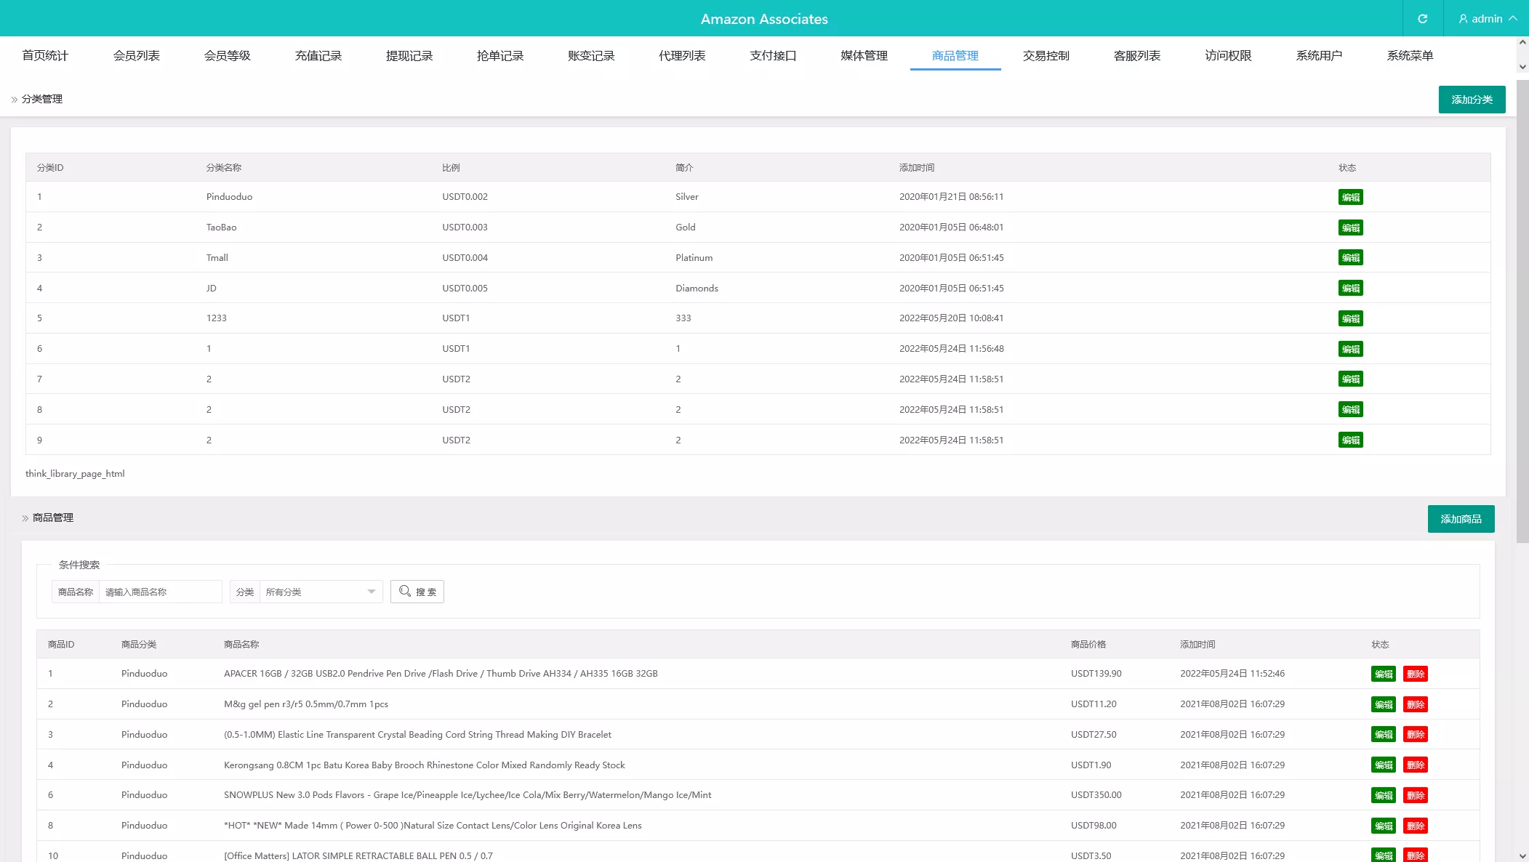Click the search magnifier button
Screen dimensions: 1529x862
417,592
